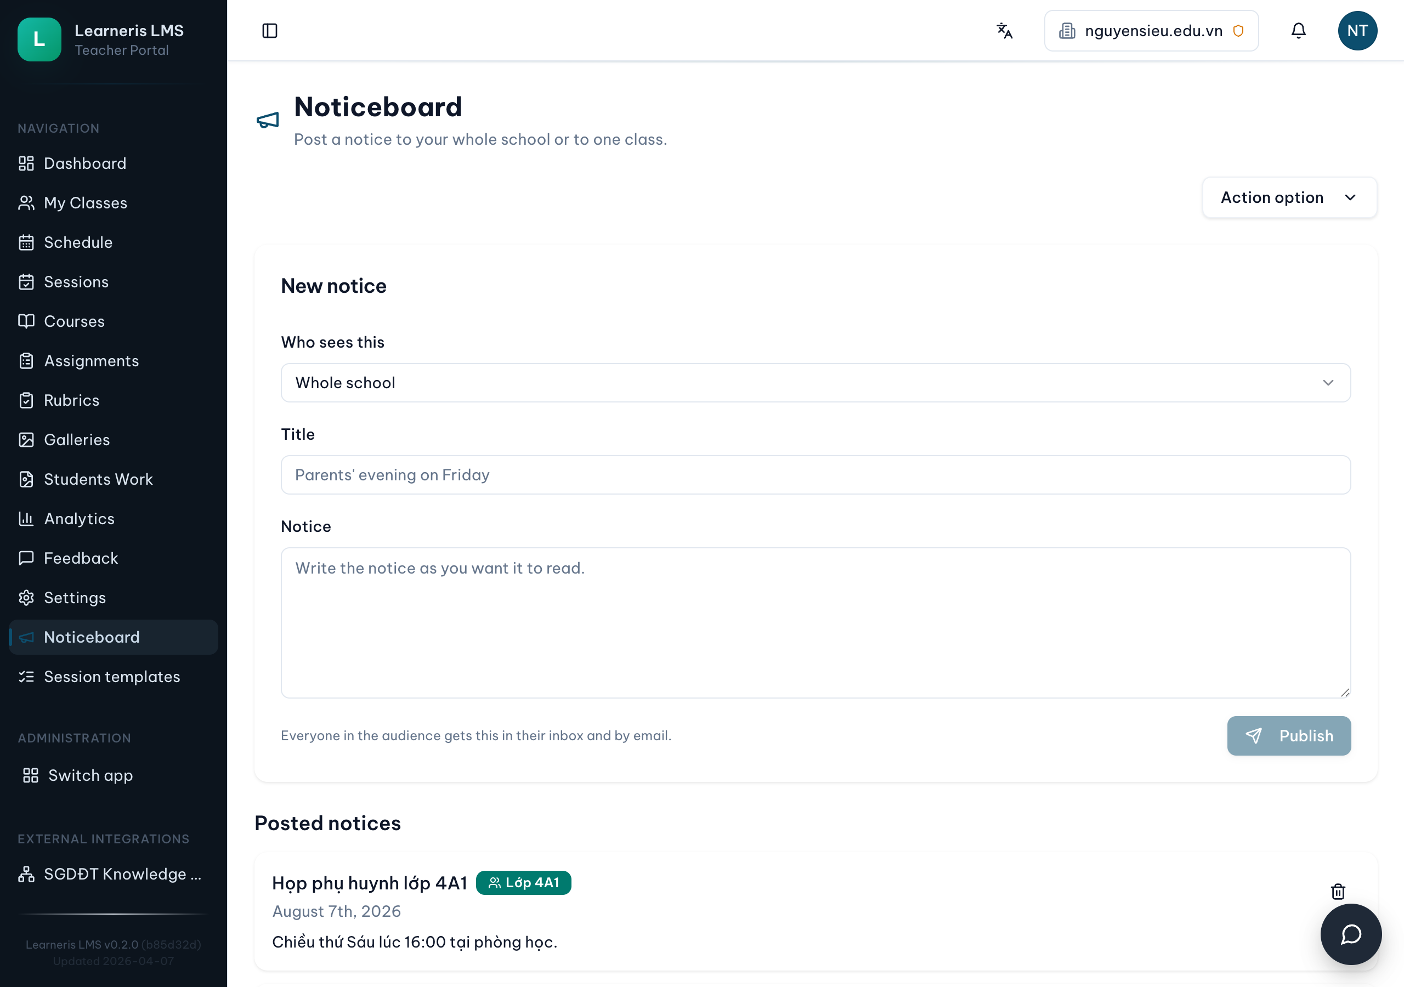The width and height of the screenshot is (1404, 987).
Task: Click the NT user avatar
Action: (x=1357, y=31)
